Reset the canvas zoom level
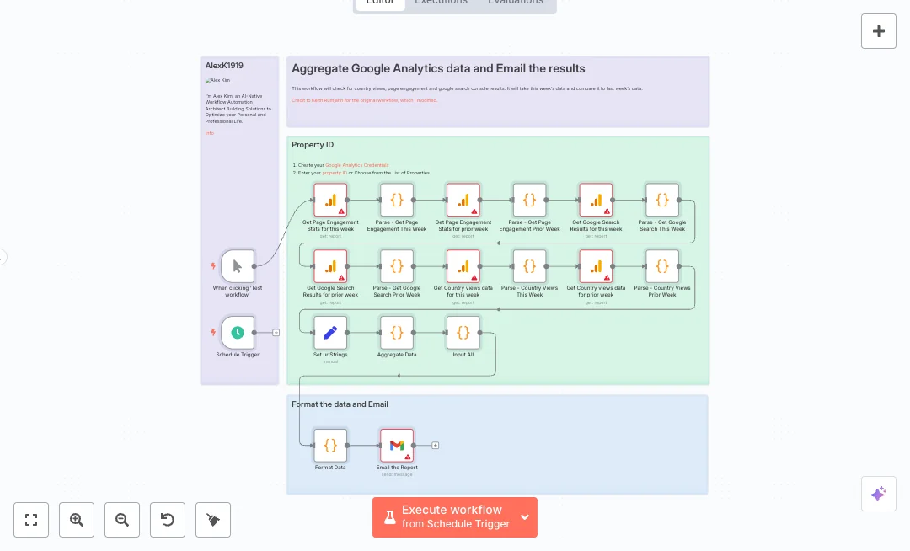The image size is (910, 551). coord(168,520)
